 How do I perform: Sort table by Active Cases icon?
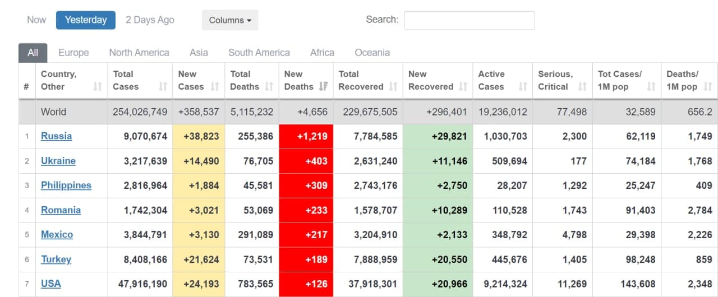(x=523, y=87)
